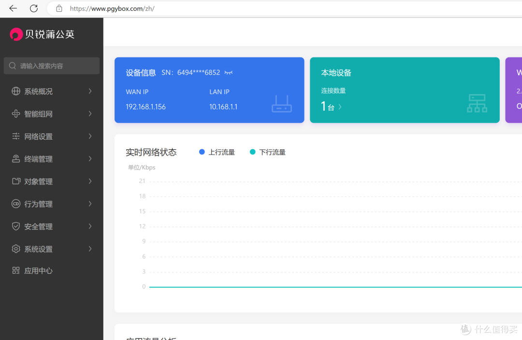Click the 贝锐蒲公英 logo

coord(42,34)
